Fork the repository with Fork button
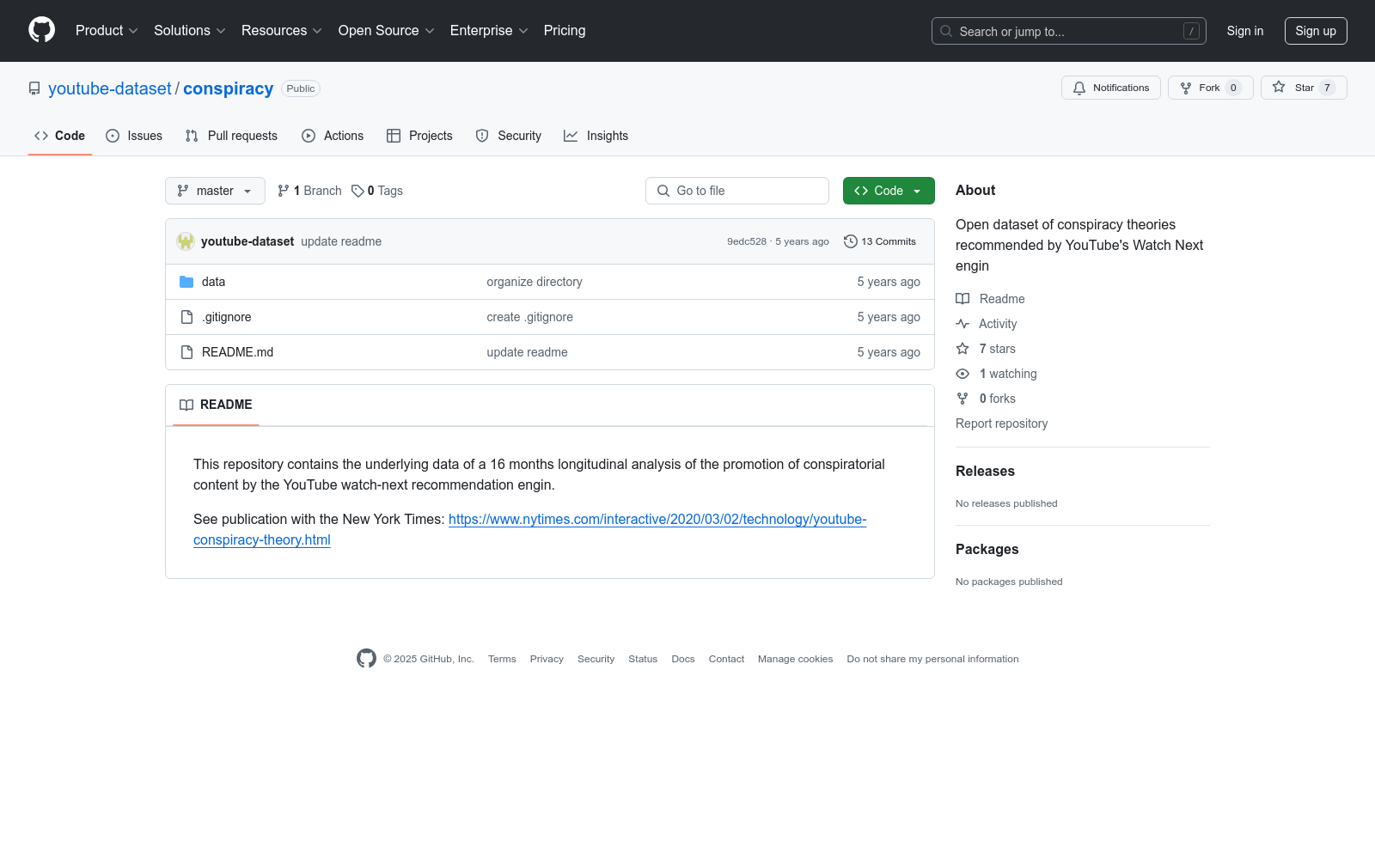The image size is (1375, 859). click(1211, 88)
